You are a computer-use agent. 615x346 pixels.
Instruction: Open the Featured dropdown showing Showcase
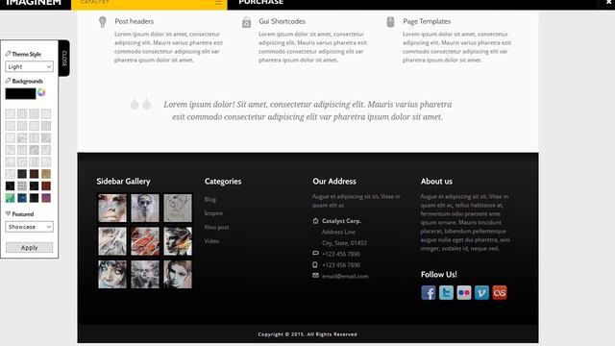point(29,227)
